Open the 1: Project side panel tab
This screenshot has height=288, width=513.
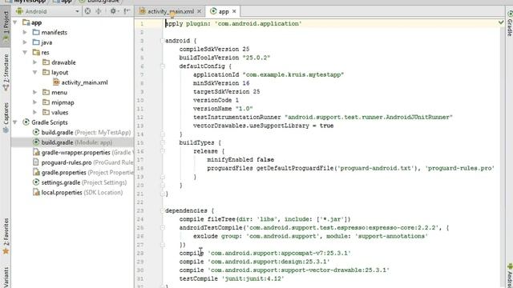click(x=6, y=26)
